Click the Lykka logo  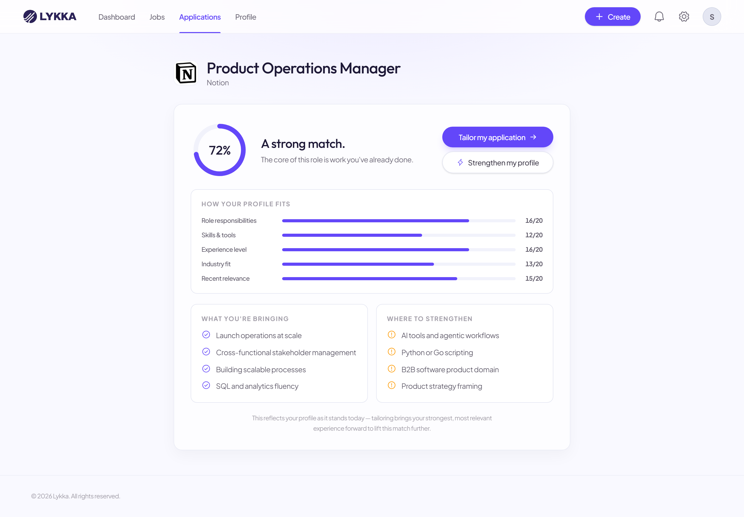pyautogui.click(x=50, y=17)
